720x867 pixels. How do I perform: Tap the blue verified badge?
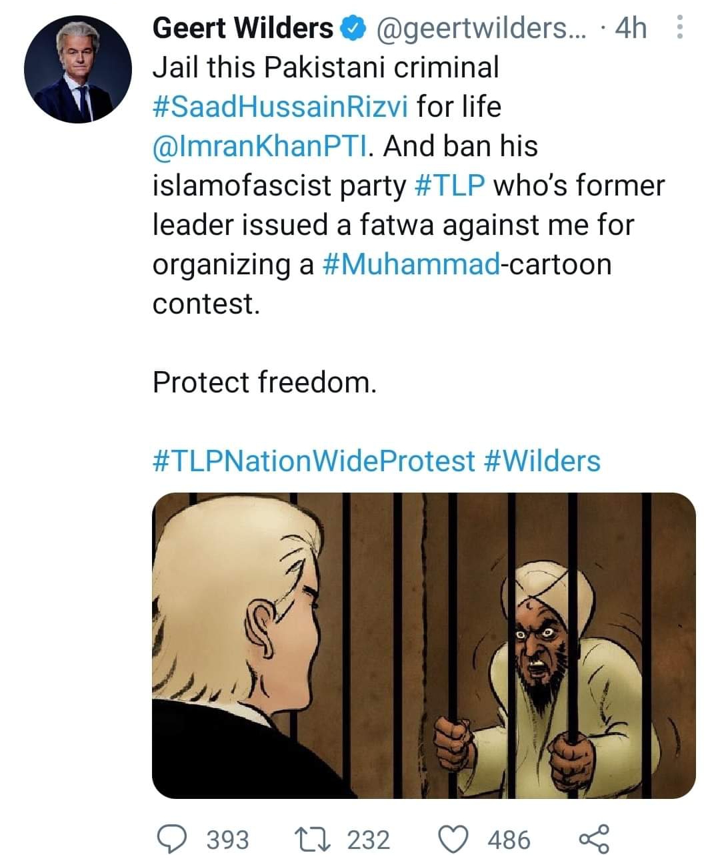pyautogui.click(x=353, y=28)
